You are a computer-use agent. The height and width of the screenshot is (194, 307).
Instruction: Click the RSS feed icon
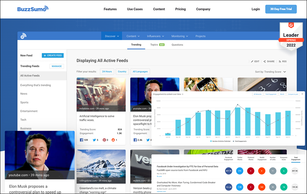click(280, 61)
